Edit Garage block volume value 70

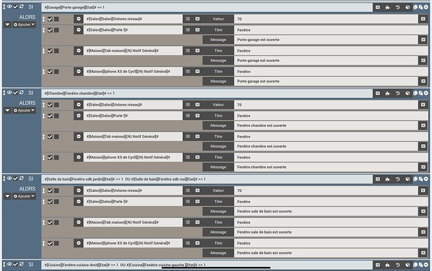point(326,19)
